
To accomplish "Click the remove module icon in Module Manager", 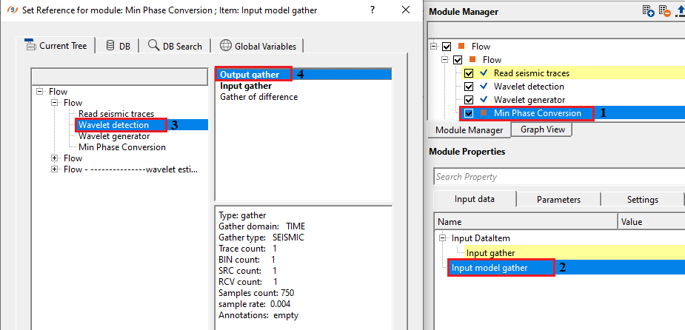I will tap(664, 11).
